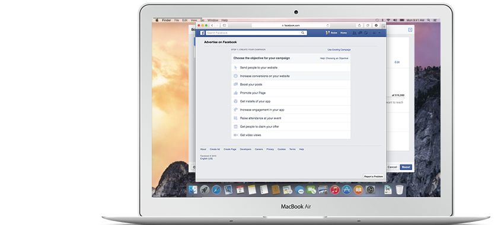Open a new Safari tab
Image resolution: width=504 pixels, height=225 pixels.
click(x=384, y=27)
